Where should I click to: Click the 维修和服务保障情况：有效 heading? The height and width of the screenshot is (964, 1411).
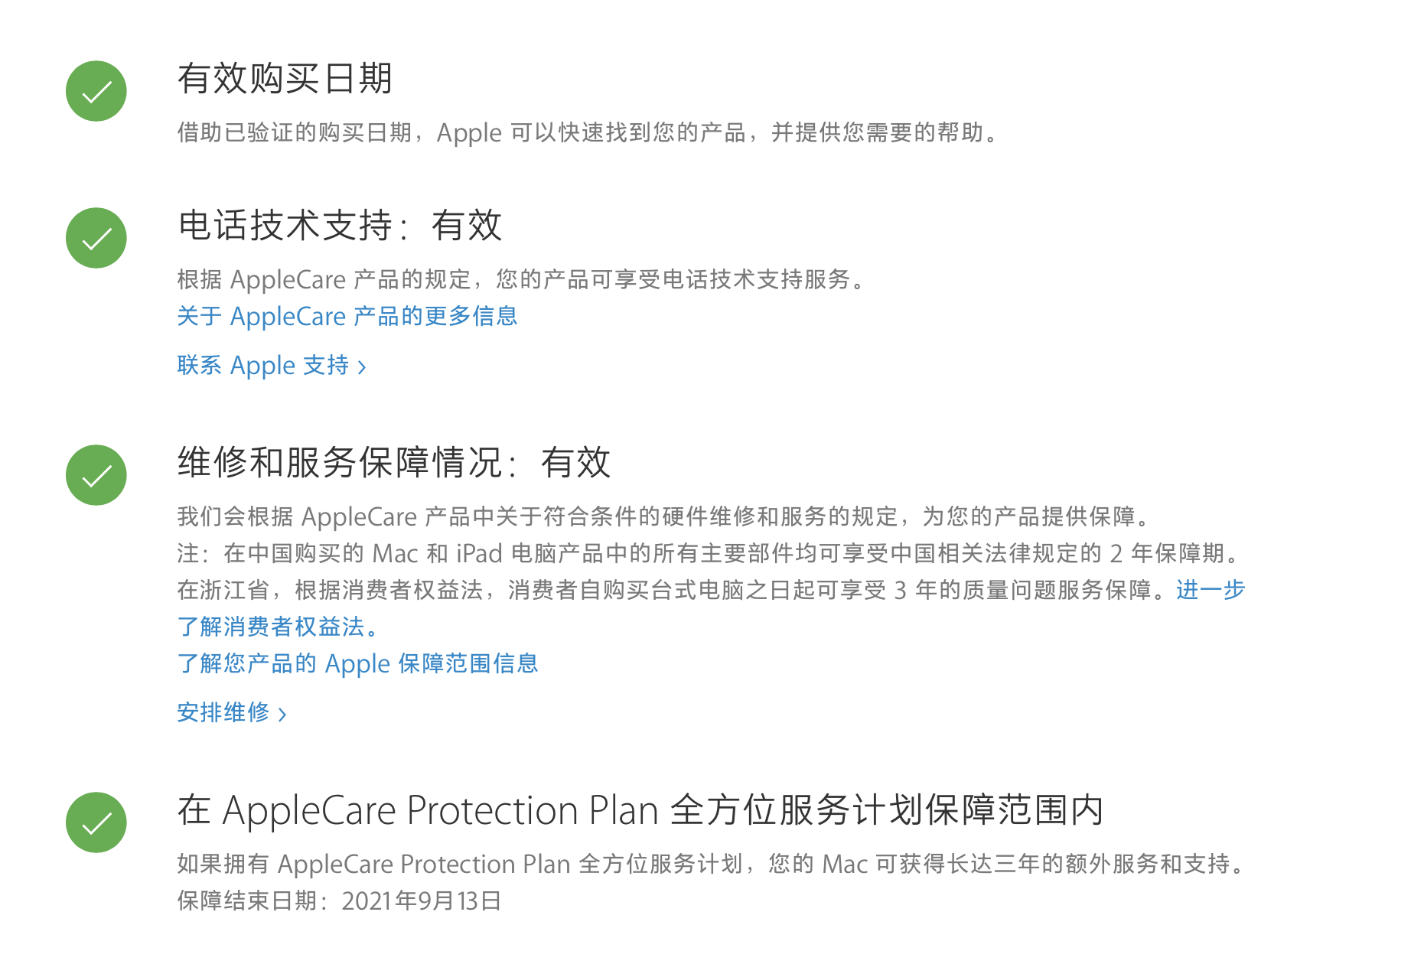394,463
